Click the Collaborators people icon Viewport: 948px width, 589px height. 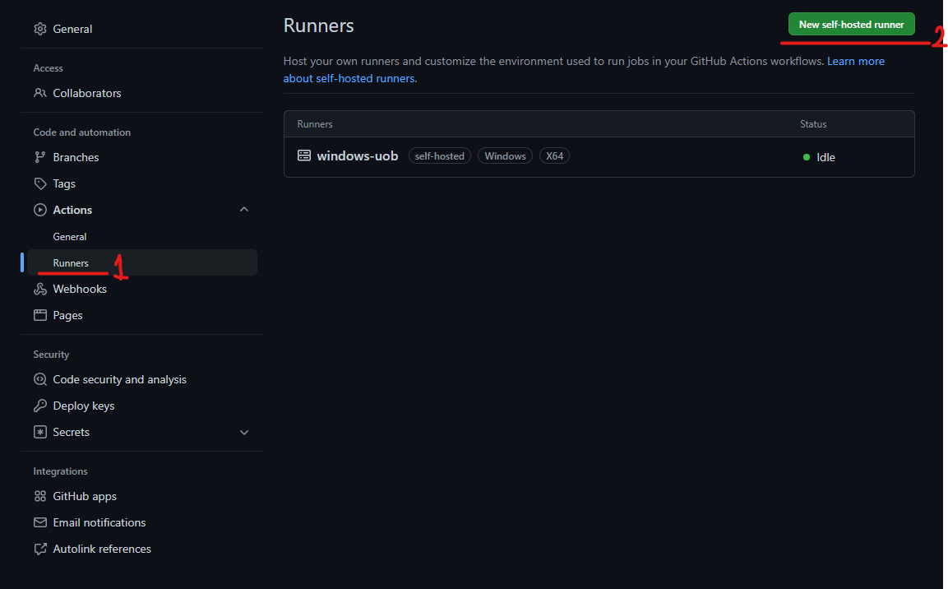[x=39, y=93]
